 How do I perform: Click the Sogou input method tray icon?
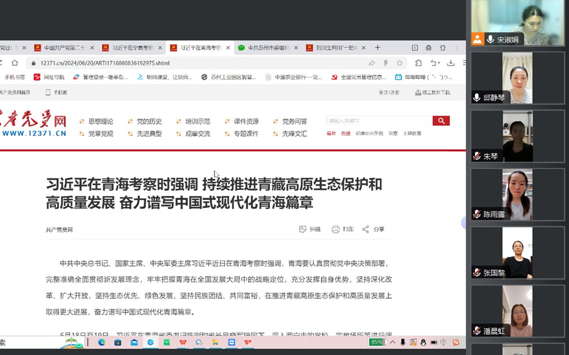click(456, 342)
